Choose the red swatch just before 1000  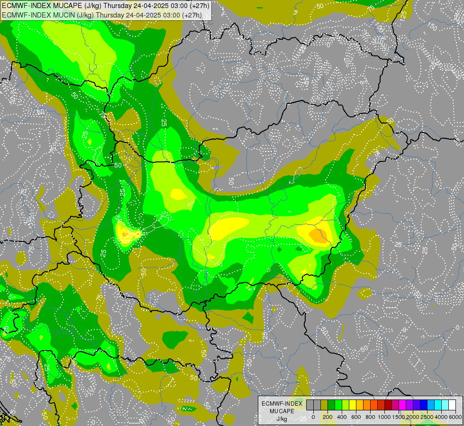click(x=381, y=405)
